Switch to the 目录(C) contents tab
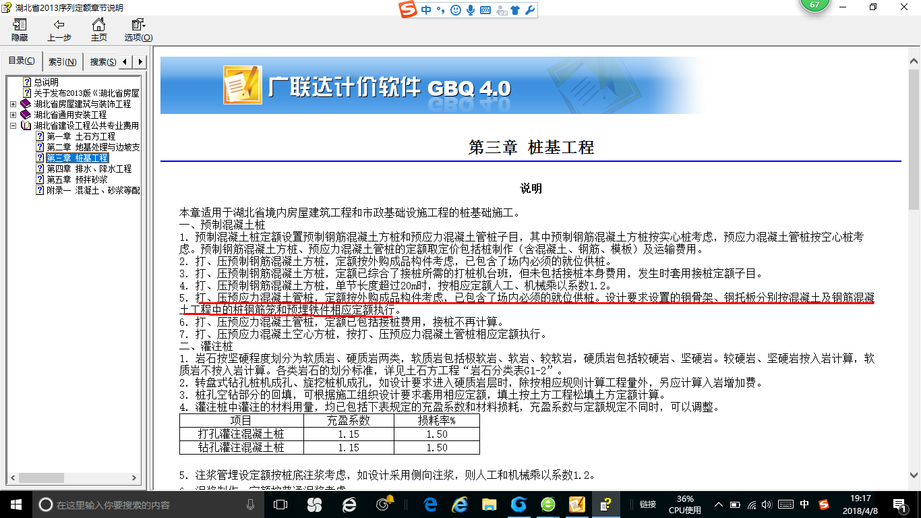The width and height of the screenshot is (921, 518). click(22, 61)
